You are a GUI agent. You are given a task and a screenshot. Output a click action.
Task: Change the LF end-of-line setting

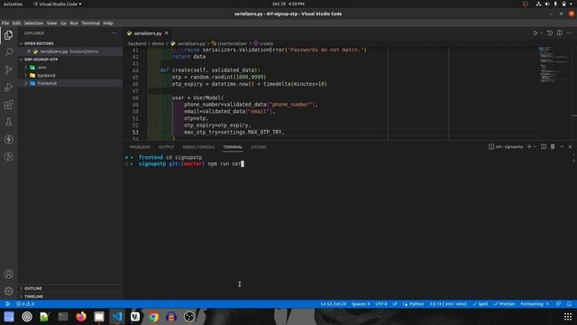click(x=395, y=304)
